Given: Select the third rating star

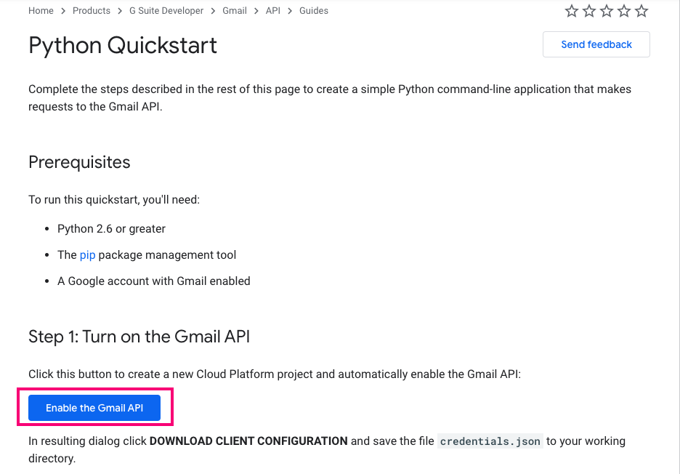Looking at the screenshot, I should pyautogui.click(x=607, y=11).
